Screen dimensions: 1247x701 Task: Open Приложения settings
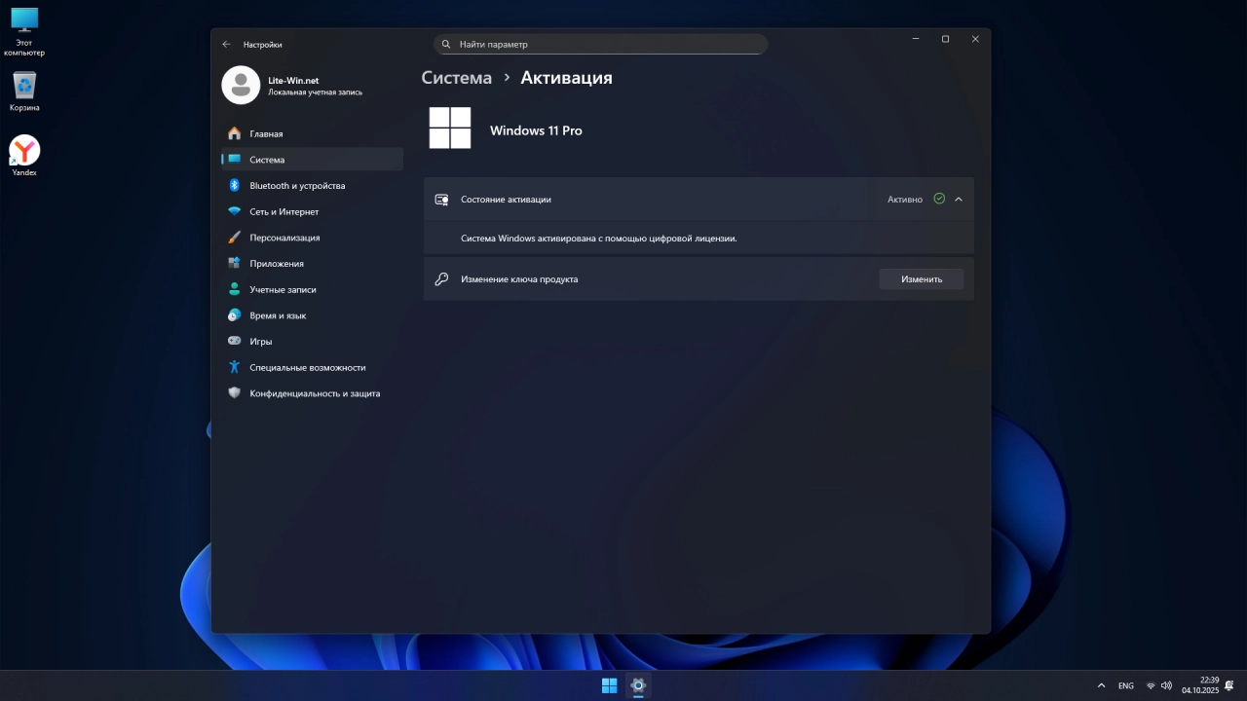312,263
